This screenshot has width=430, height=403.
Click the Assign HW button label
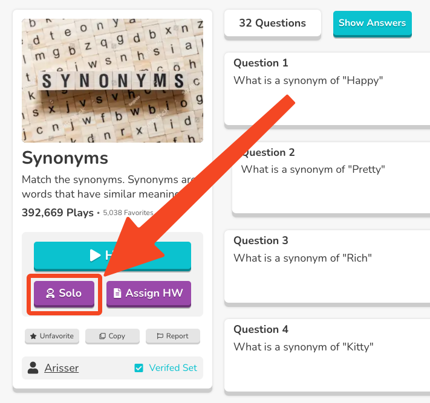(154, 294)
